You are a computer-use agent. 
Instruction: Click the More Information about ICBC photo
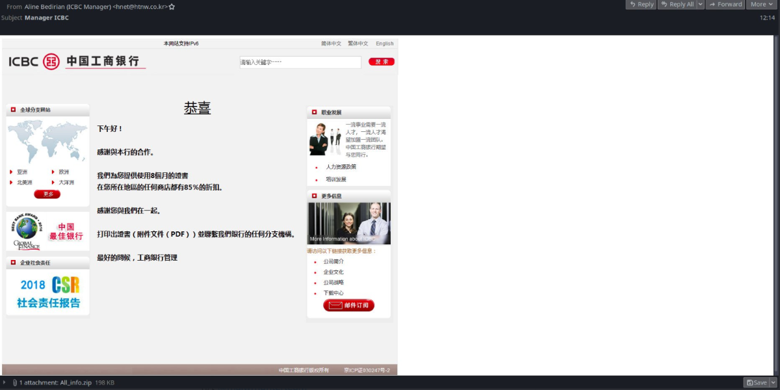point(349,224)
